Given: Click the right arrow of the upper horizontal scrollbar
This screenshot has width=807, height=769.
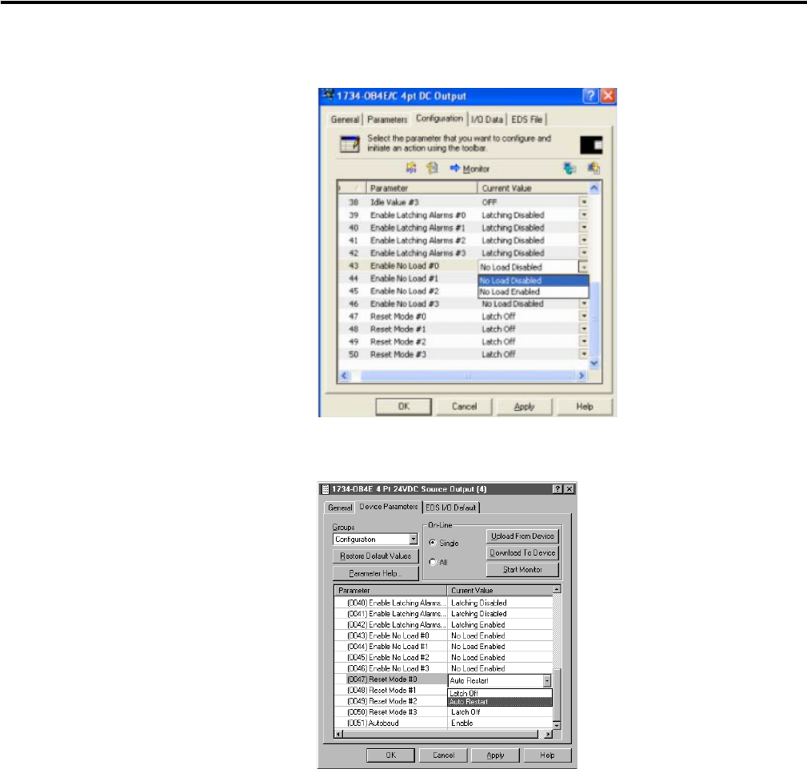Looking at the screenshot, I should 581,376.
